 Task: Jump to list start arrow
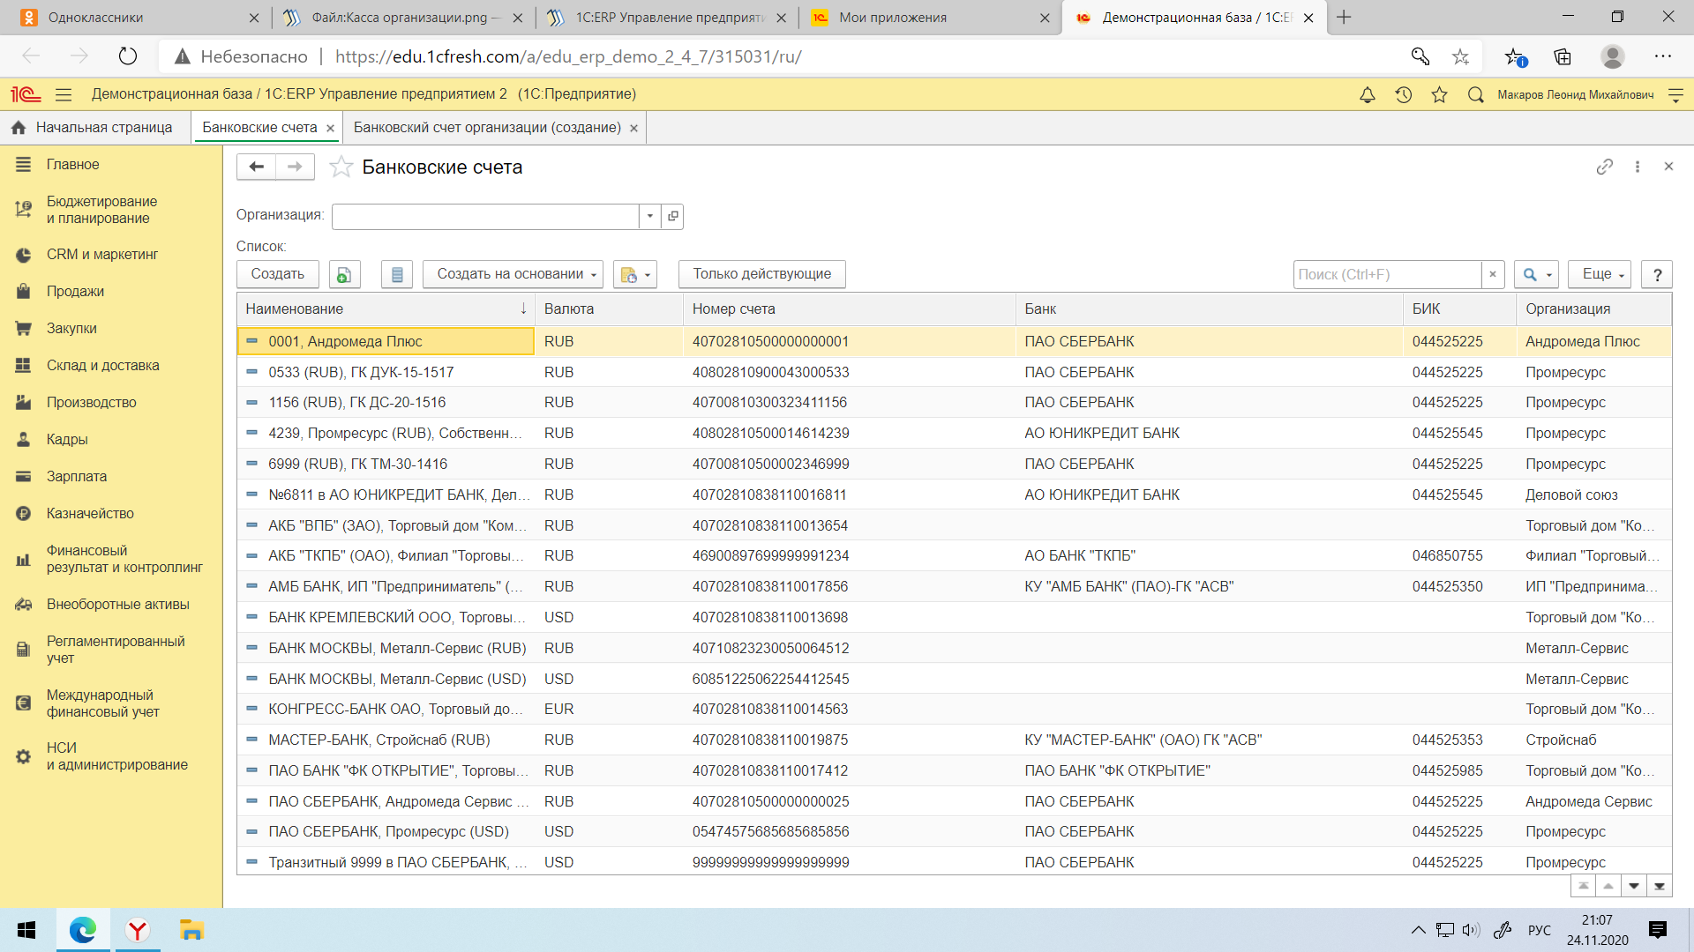coord(1583,886)
